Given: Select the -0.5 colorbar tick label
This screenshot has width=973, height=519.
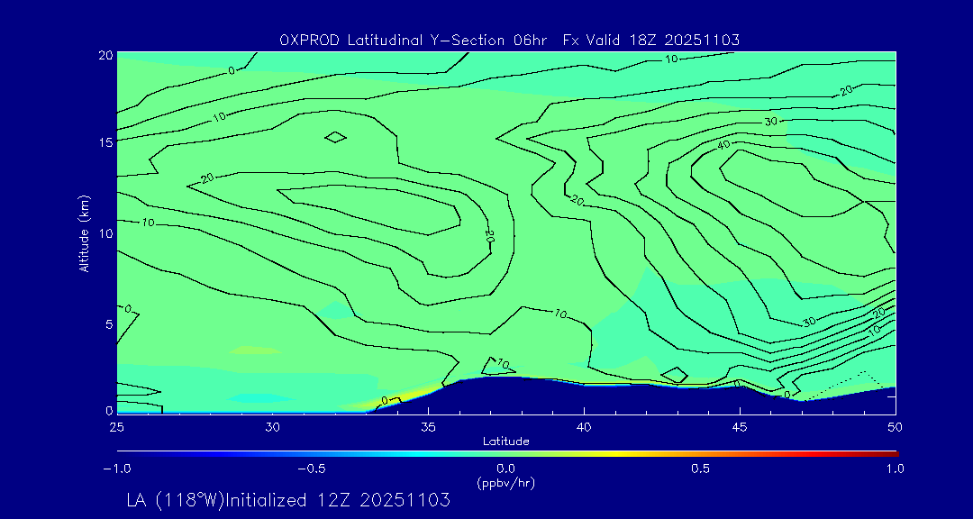Looking at the screenshot, I should (311, 469).
